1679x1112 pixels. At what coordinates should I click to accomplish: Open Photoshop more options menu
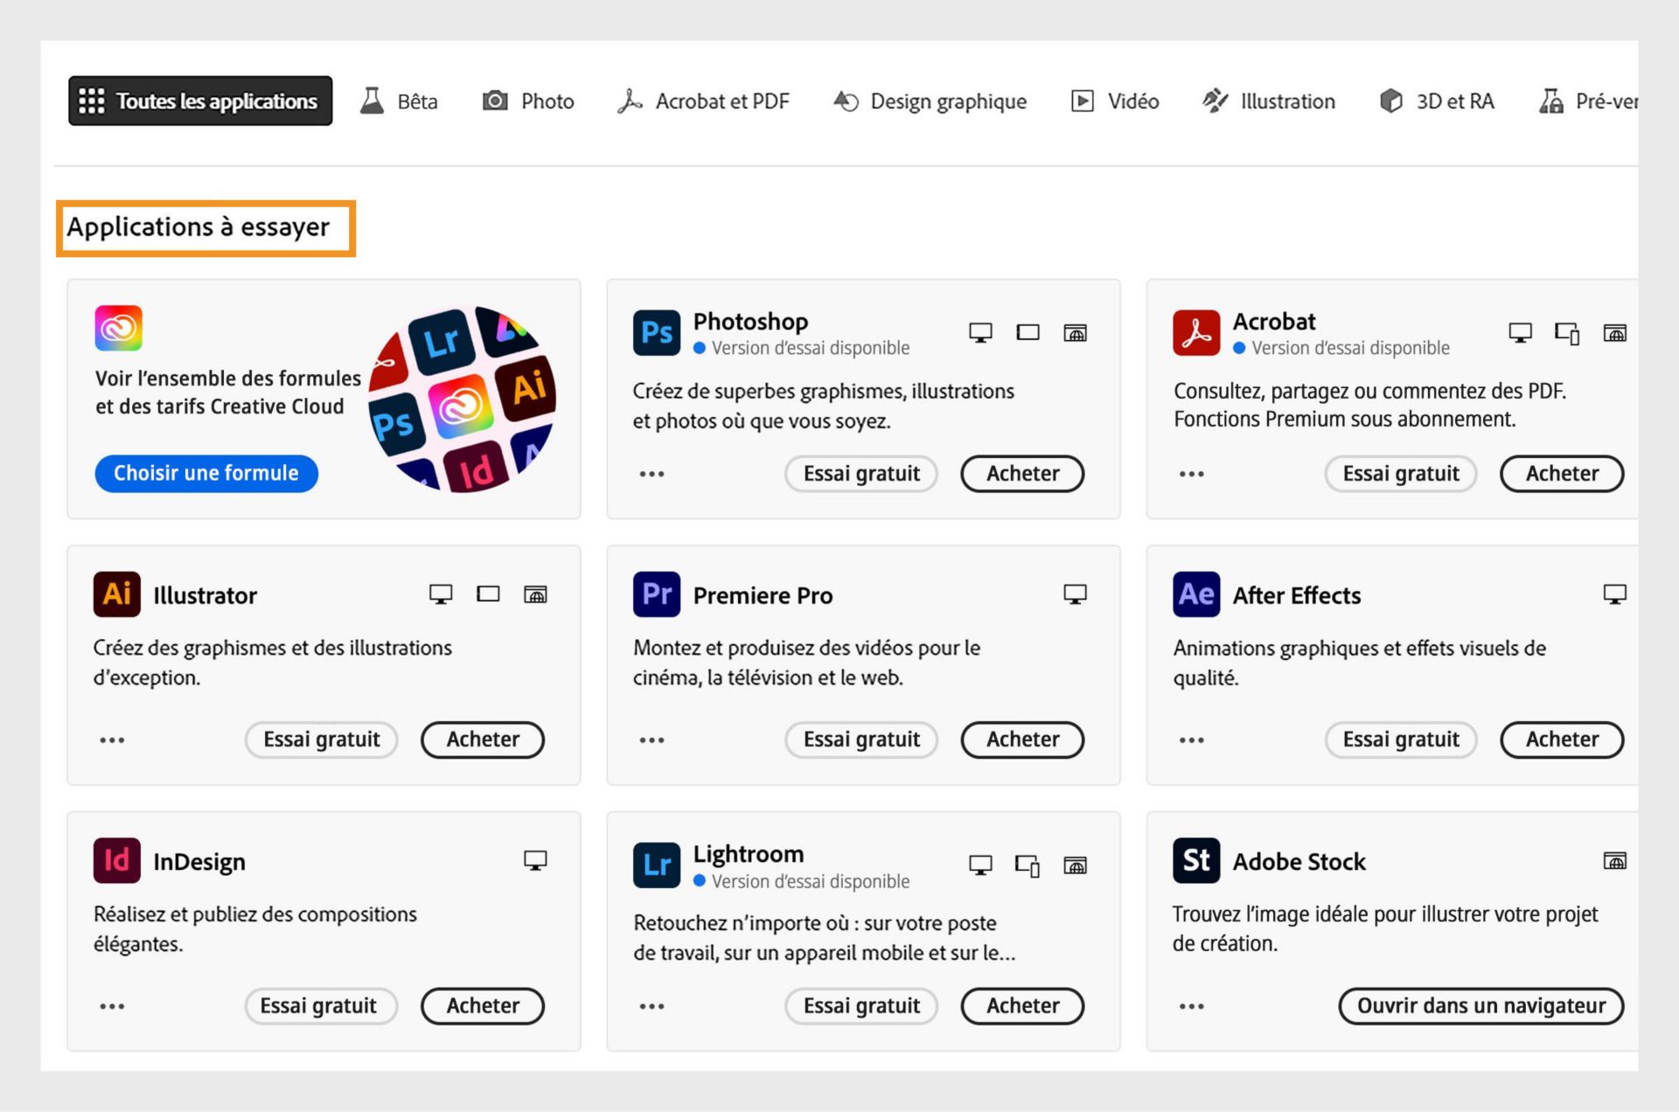click(652, 474)
